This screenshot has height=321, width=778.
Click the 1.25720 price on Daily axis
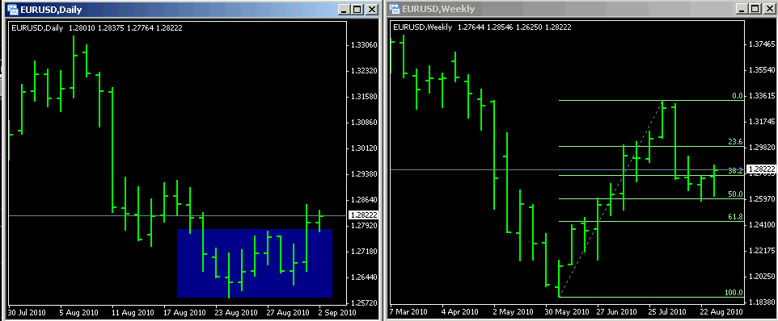[364, 302]
